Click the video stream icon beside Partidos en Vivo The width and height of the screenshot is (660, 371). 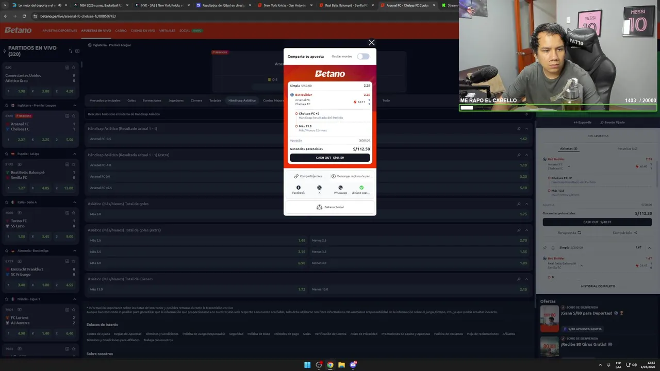(x=77, y=50)
